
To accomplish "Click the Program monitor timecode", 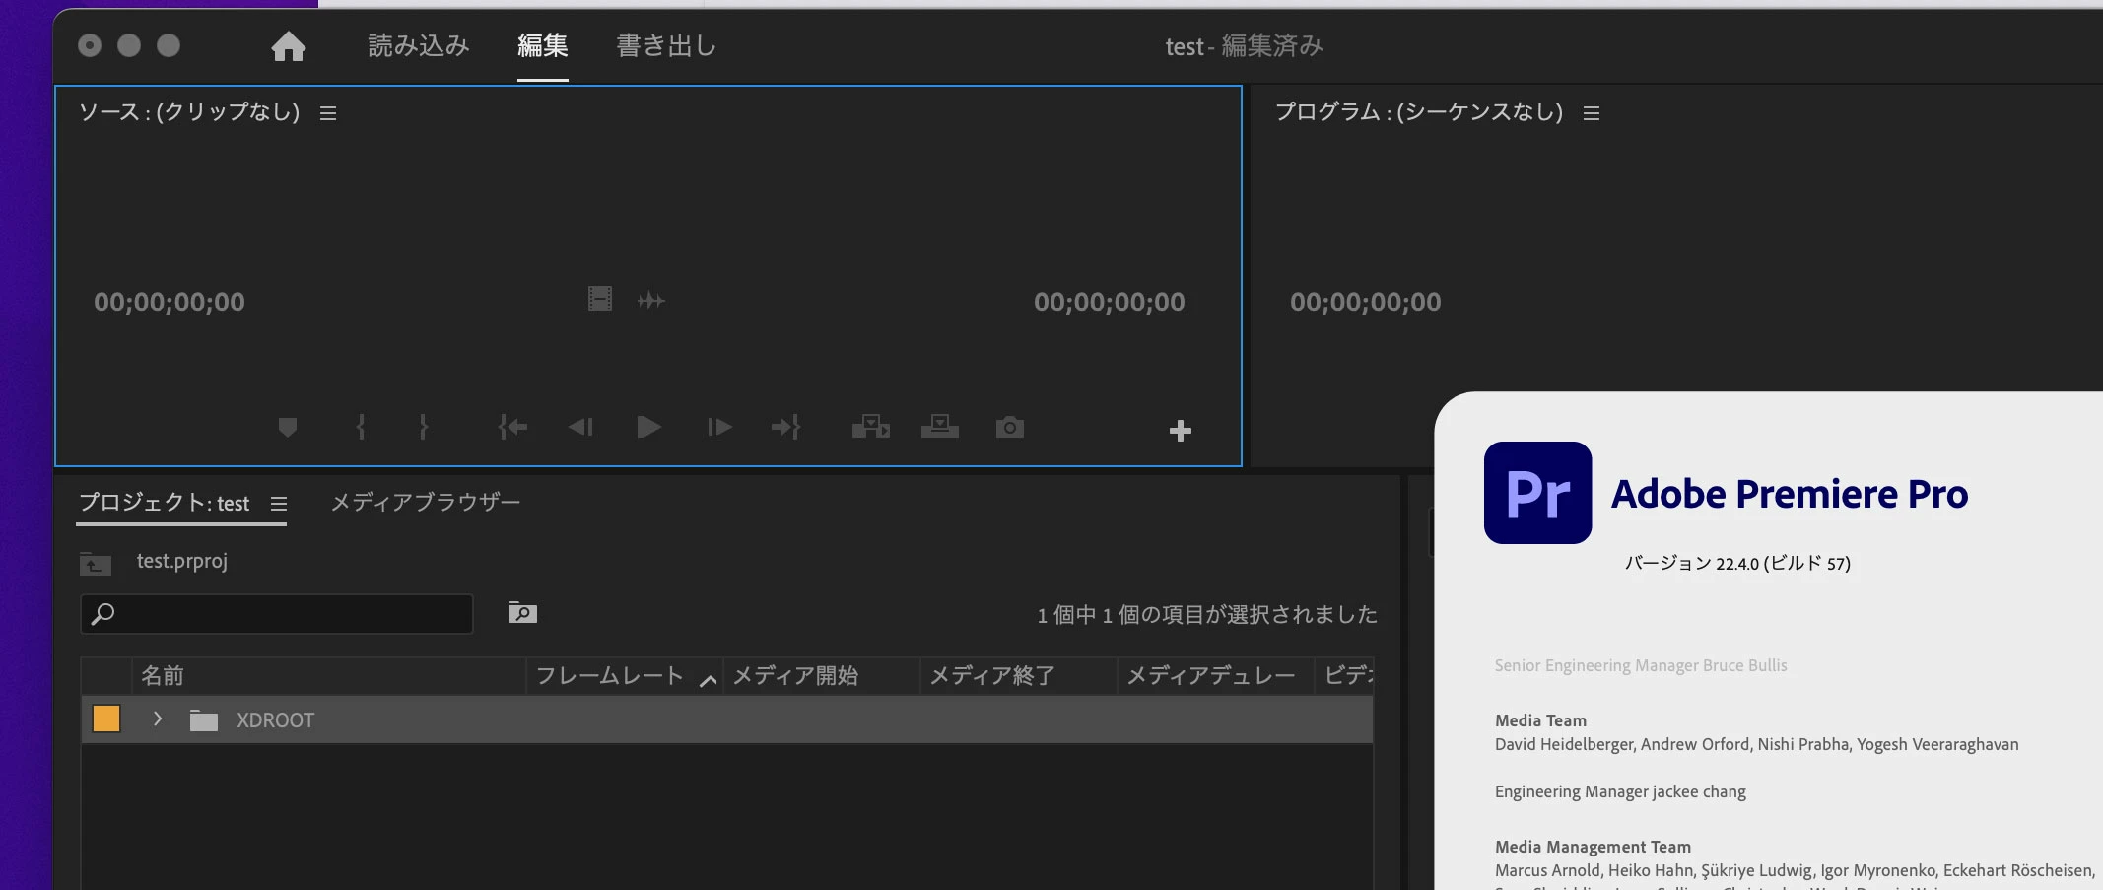I will coord(1365,302).
